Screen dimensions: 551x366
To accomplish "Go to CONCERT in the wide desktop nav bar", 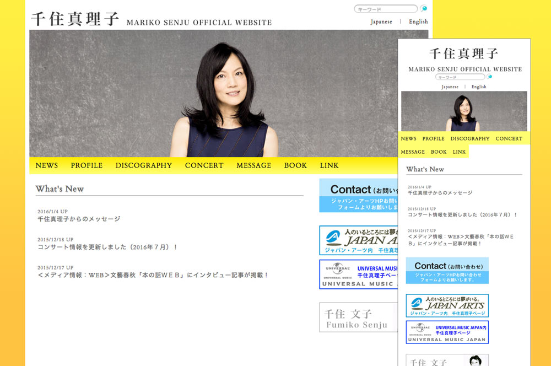I will 204,165.
